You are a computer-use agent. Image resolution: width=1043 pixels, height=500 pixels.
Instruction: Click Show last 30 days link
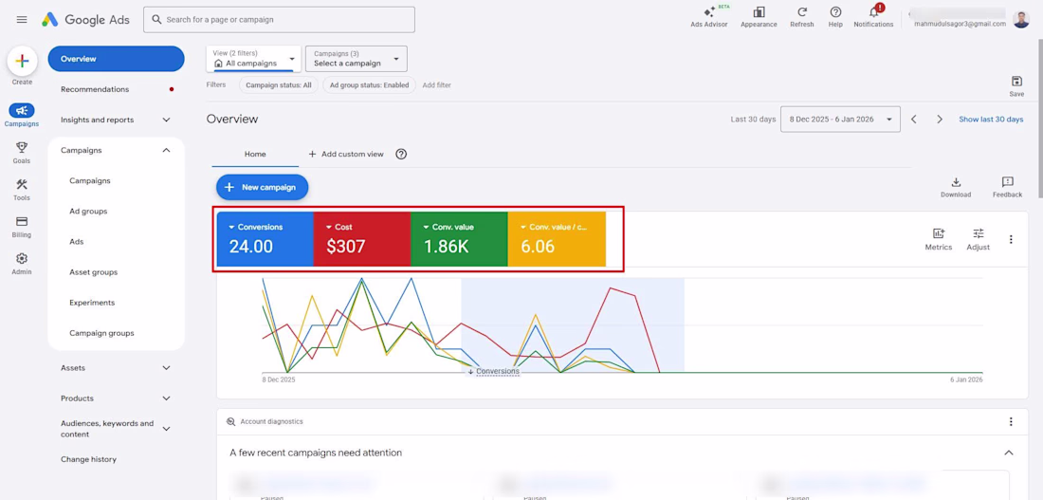point(991,120)
